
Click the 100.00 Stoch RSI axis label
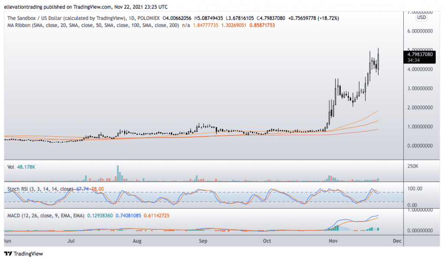pyautogui.click(x=415, y=188)
